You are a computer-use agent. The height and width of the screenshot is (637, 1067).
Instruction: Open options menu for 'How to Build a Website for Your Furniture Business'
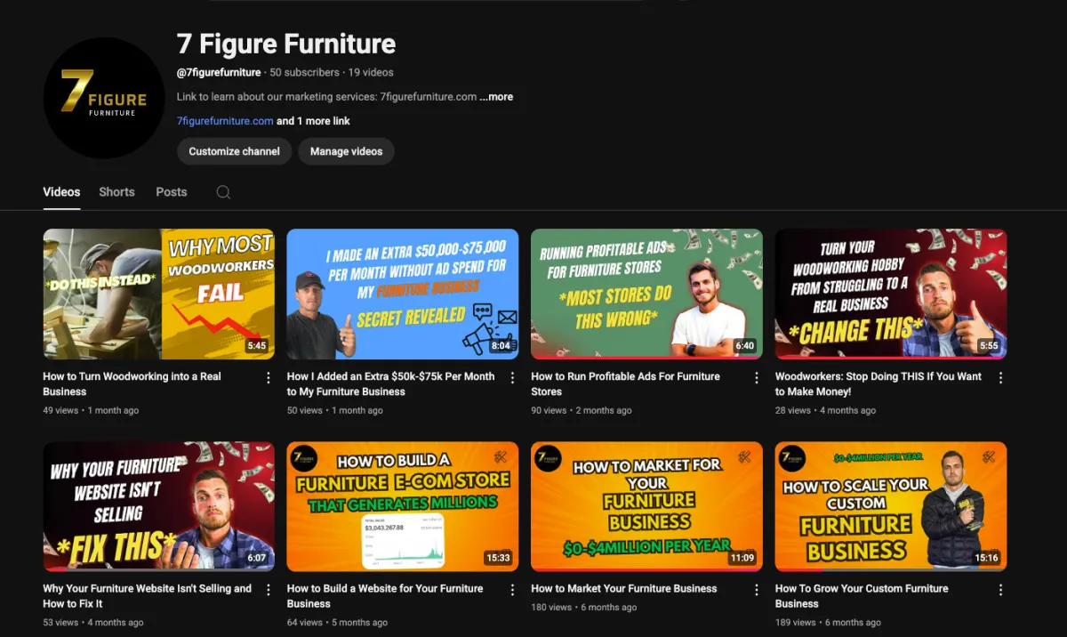(x=512, y=590)
